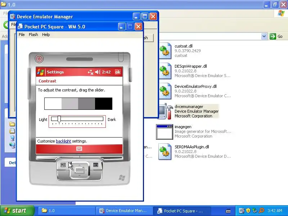Click the green safely-remove tray icon
This screenshot has width=288, height=216.
click(255, 211)
